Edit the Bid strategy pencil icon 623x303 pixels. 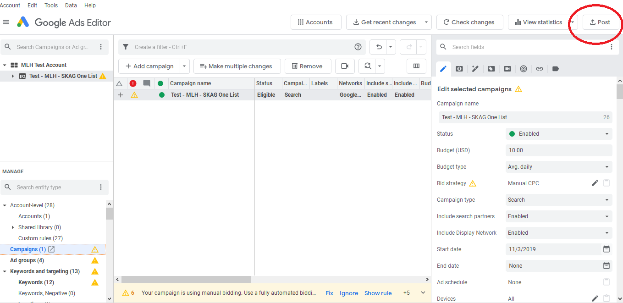(x=595, y=183)
